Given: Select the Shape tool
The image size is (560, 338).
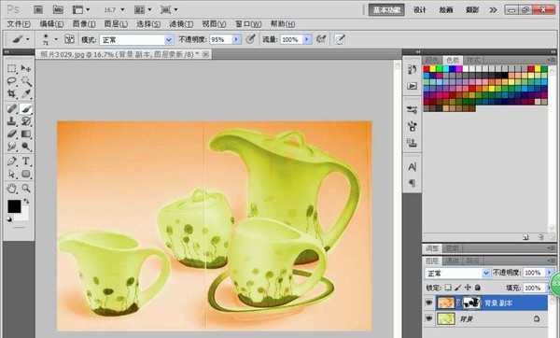Looking at the screenshot, I should [x=26, y=174].
